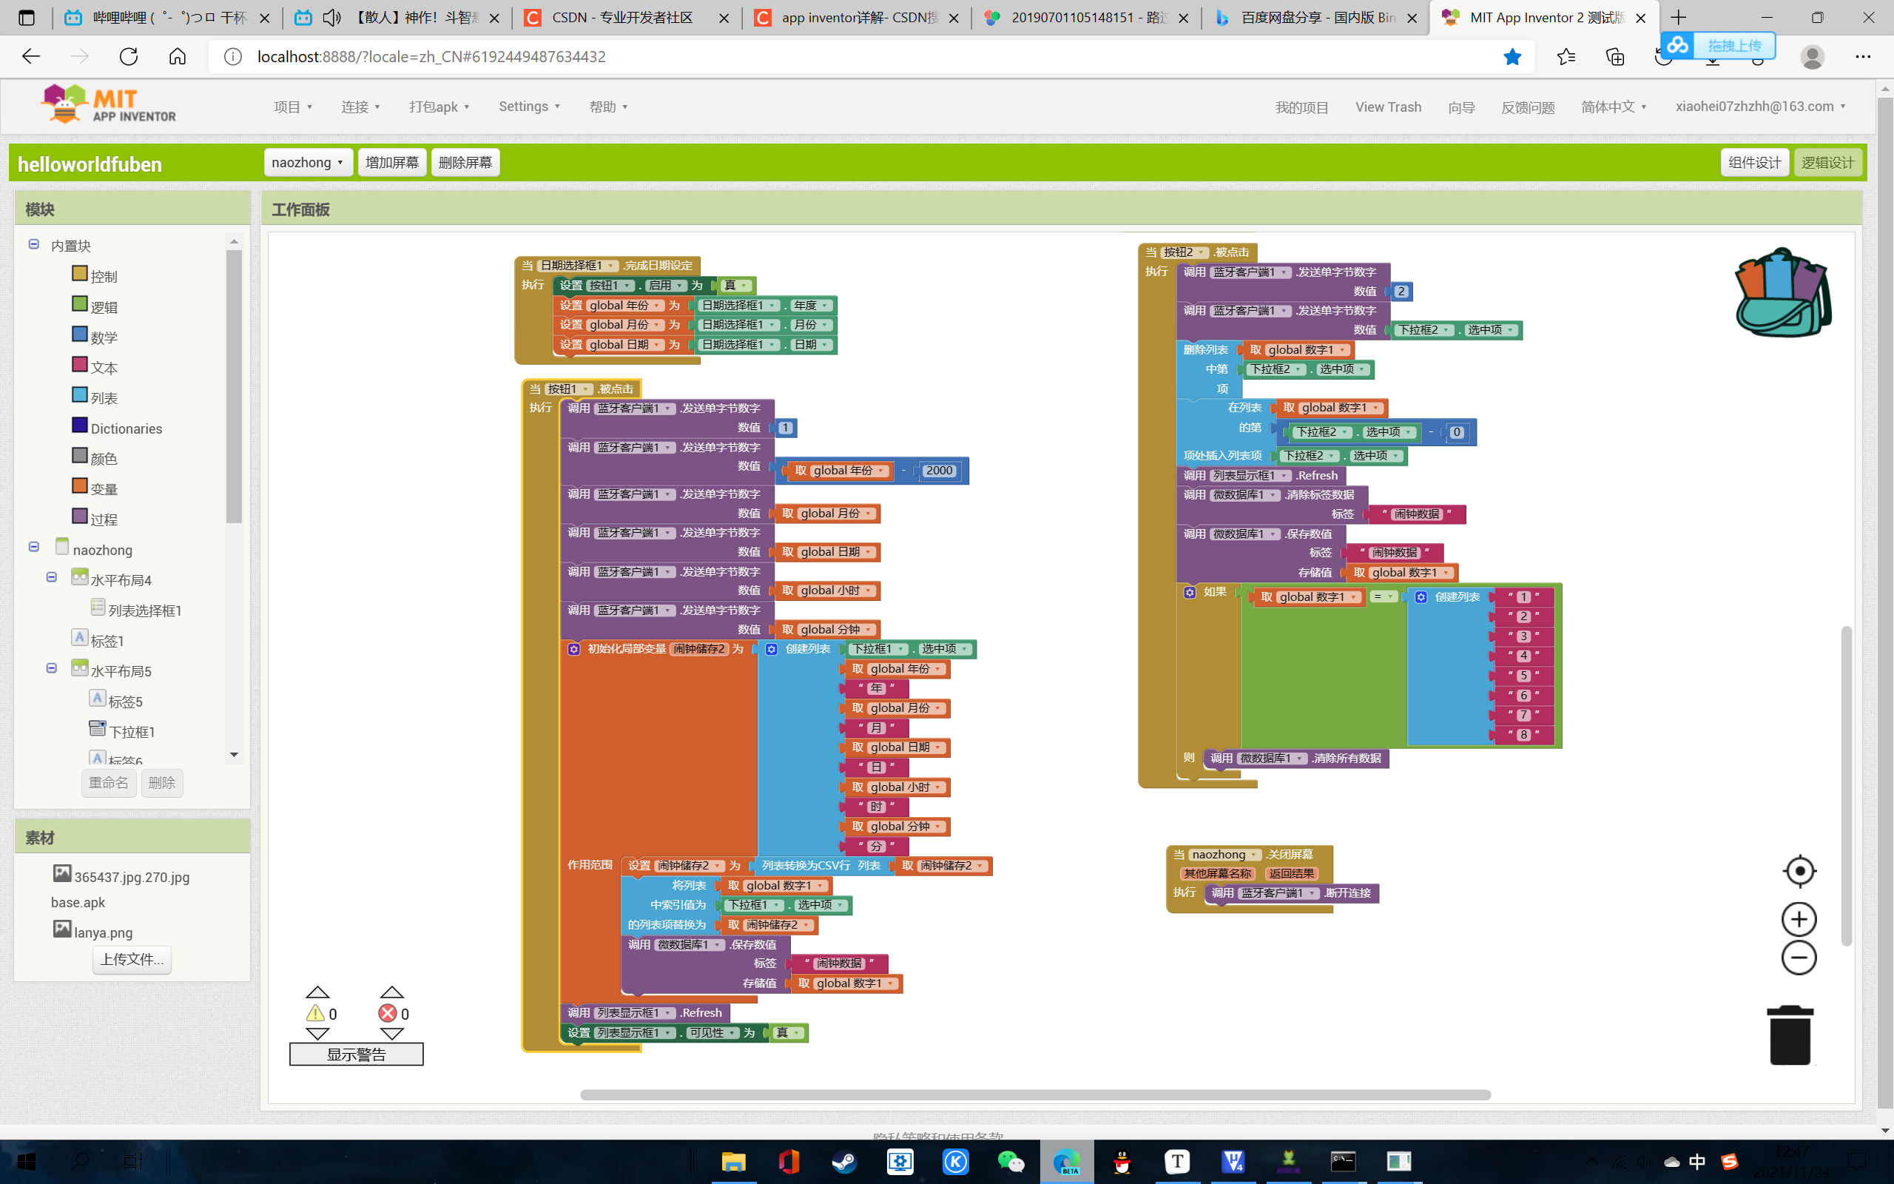Screen dimensions: 1894x1184
Task: Switch to 逻辑设计 view
Action: [x=1827, y=162]
